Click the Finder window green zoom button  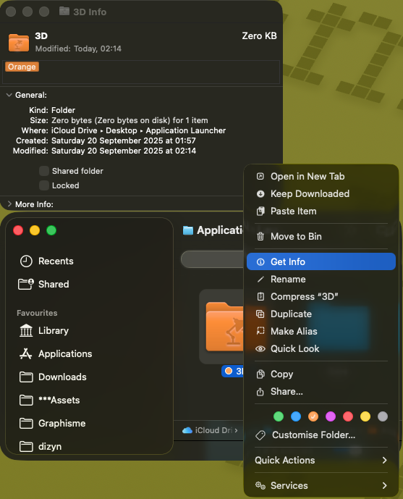coord(51,230)
